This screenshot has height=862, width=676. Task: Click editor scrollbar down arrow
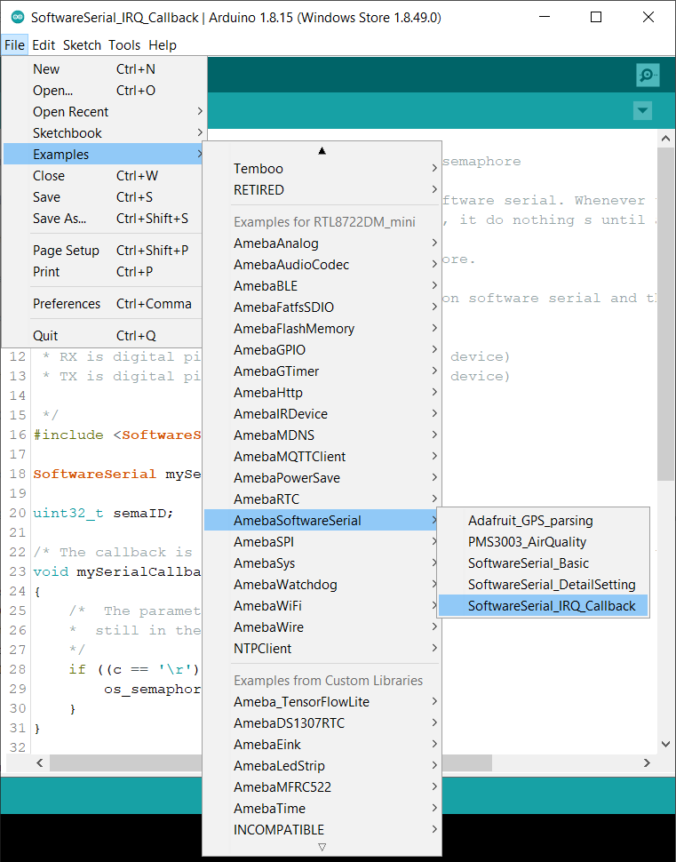click(665, 745)
